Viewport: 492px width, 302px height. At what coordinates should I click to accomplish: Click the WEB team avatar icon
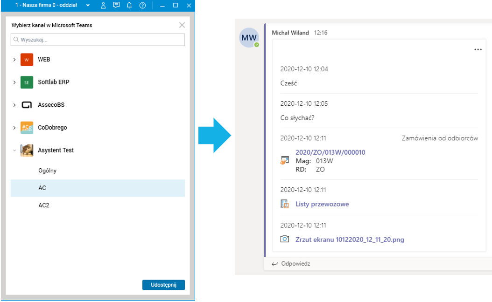click(x=27, y=60)
